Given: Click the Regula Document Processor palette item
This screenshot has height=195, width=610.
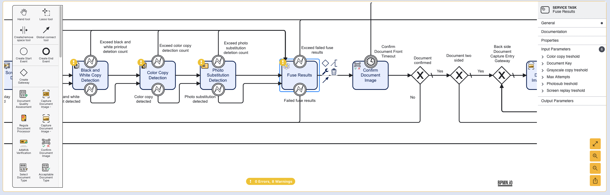Looking at the screenshot, I should (x=24, y=118).
